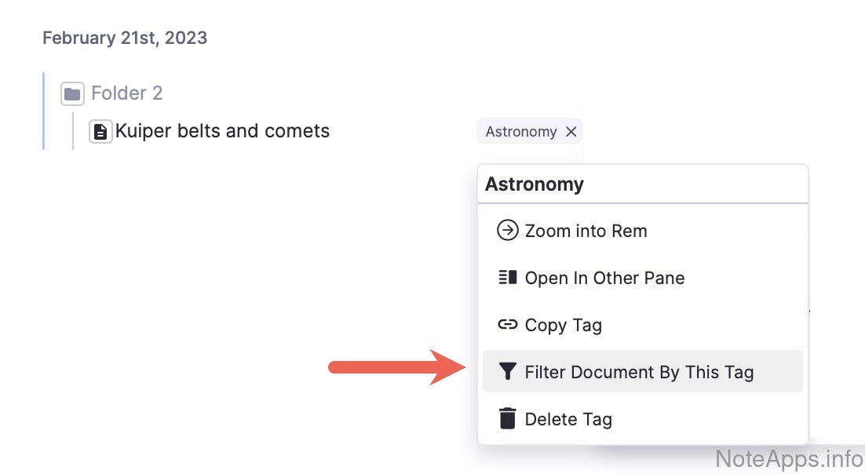Click the funnel filter icon in the menu
This screenshot has height=474, width=865.
tap(508, 372)
